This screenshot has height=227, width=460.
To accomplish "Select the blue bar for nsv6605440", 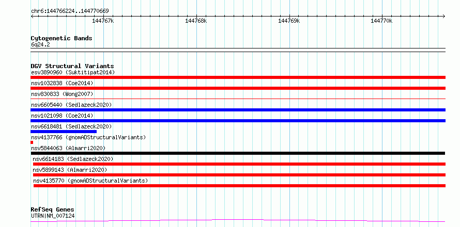I will 238,110.
